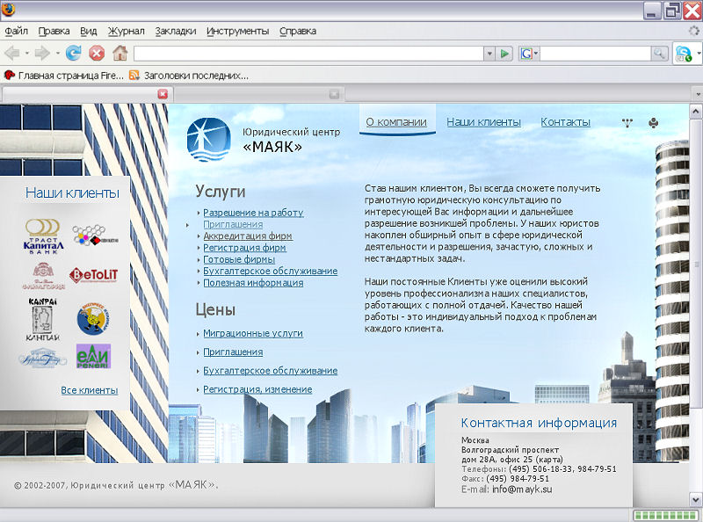Open the Справка menu
This screenshot has width=703, height=522.
click(x=298, y=31)
